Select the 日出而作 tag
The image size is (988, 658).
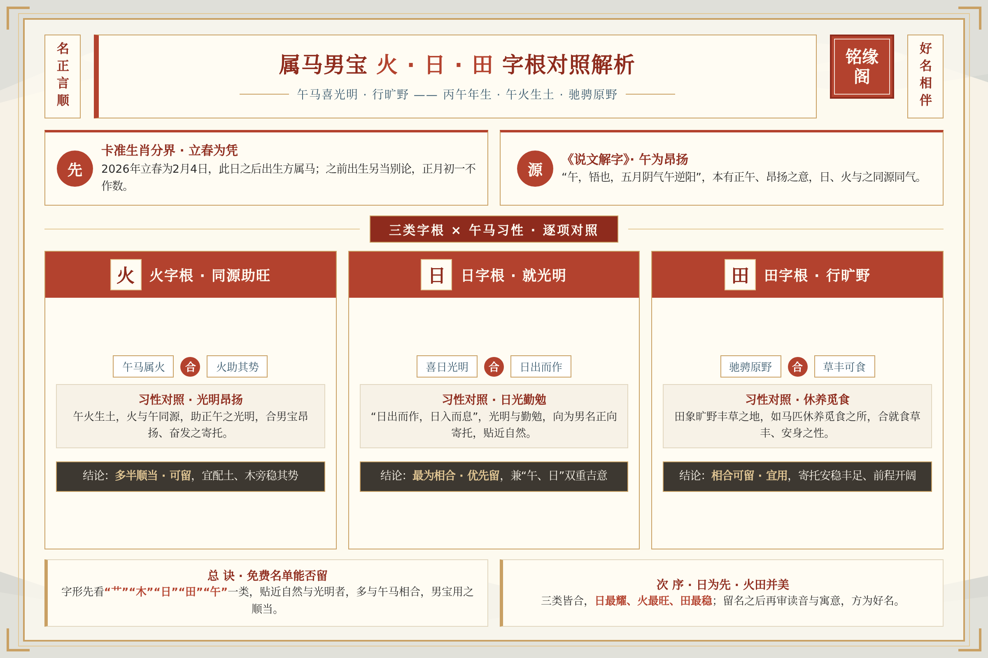pyautogui.click(x=541, y=367)
